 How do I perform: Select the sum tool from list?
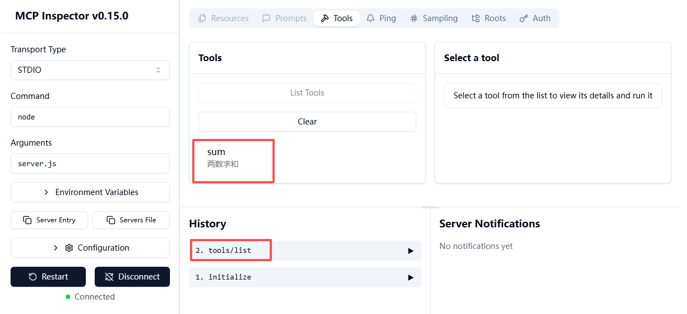223,157
